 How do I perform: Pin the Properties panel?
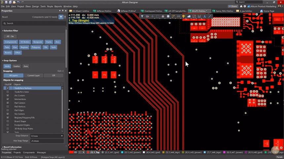(63, 11)
